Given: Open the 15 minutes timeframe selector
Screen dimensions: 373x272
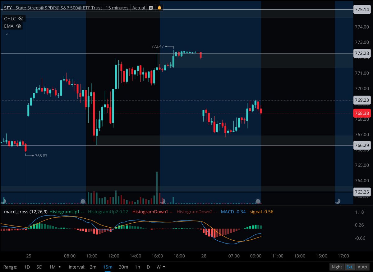Looking at the screenshot, I should (x=117, y=8).
